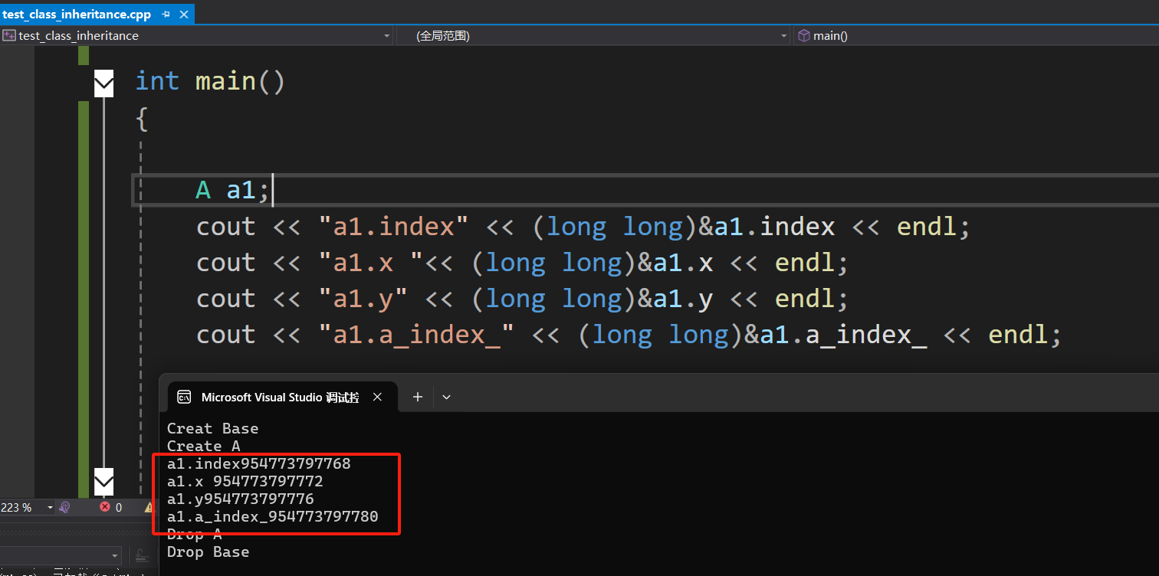Open the main() member navigation dropdown
Screen dimensions: 1159x576
click(976, 36)
